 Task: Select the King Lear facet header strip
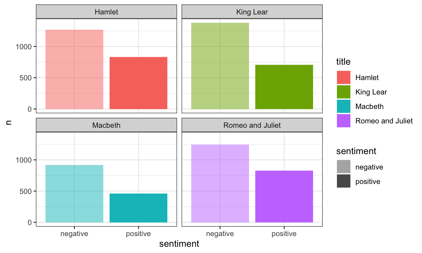tap(252, 12)
